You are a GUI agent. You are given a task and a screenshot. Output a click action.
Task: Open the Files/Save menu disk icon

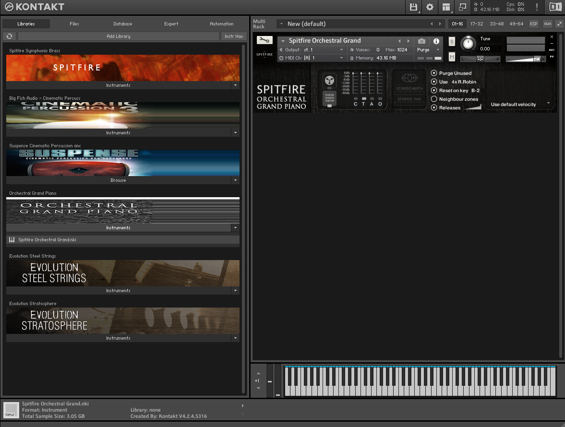(x=413, y=7)
